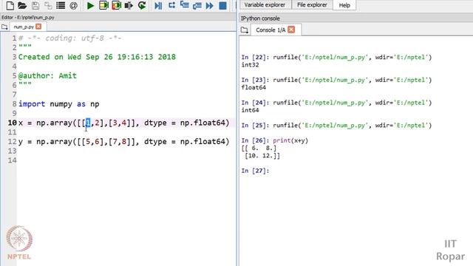473x266 pixels.
Task: Click the Save all files icon
Action: click(48, 5)
